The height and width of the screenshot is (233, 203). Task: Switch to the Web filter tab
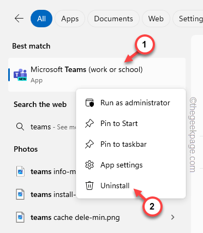tap(156, 19)
